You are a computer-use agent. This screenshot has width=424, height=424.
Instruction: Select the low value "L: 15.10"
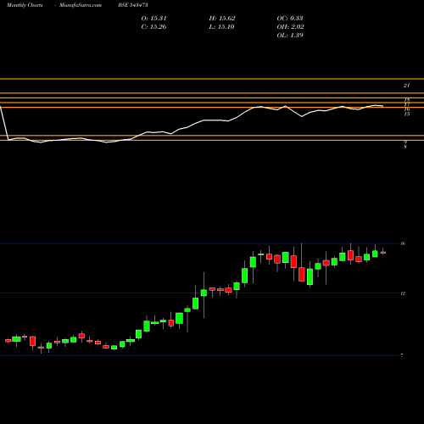[x=221, y=27]
